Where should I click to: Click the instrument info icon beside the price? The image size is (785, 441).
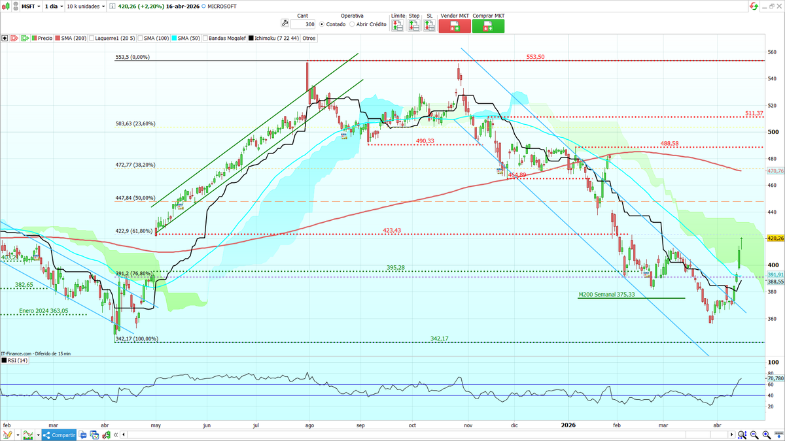coord(112,5)
